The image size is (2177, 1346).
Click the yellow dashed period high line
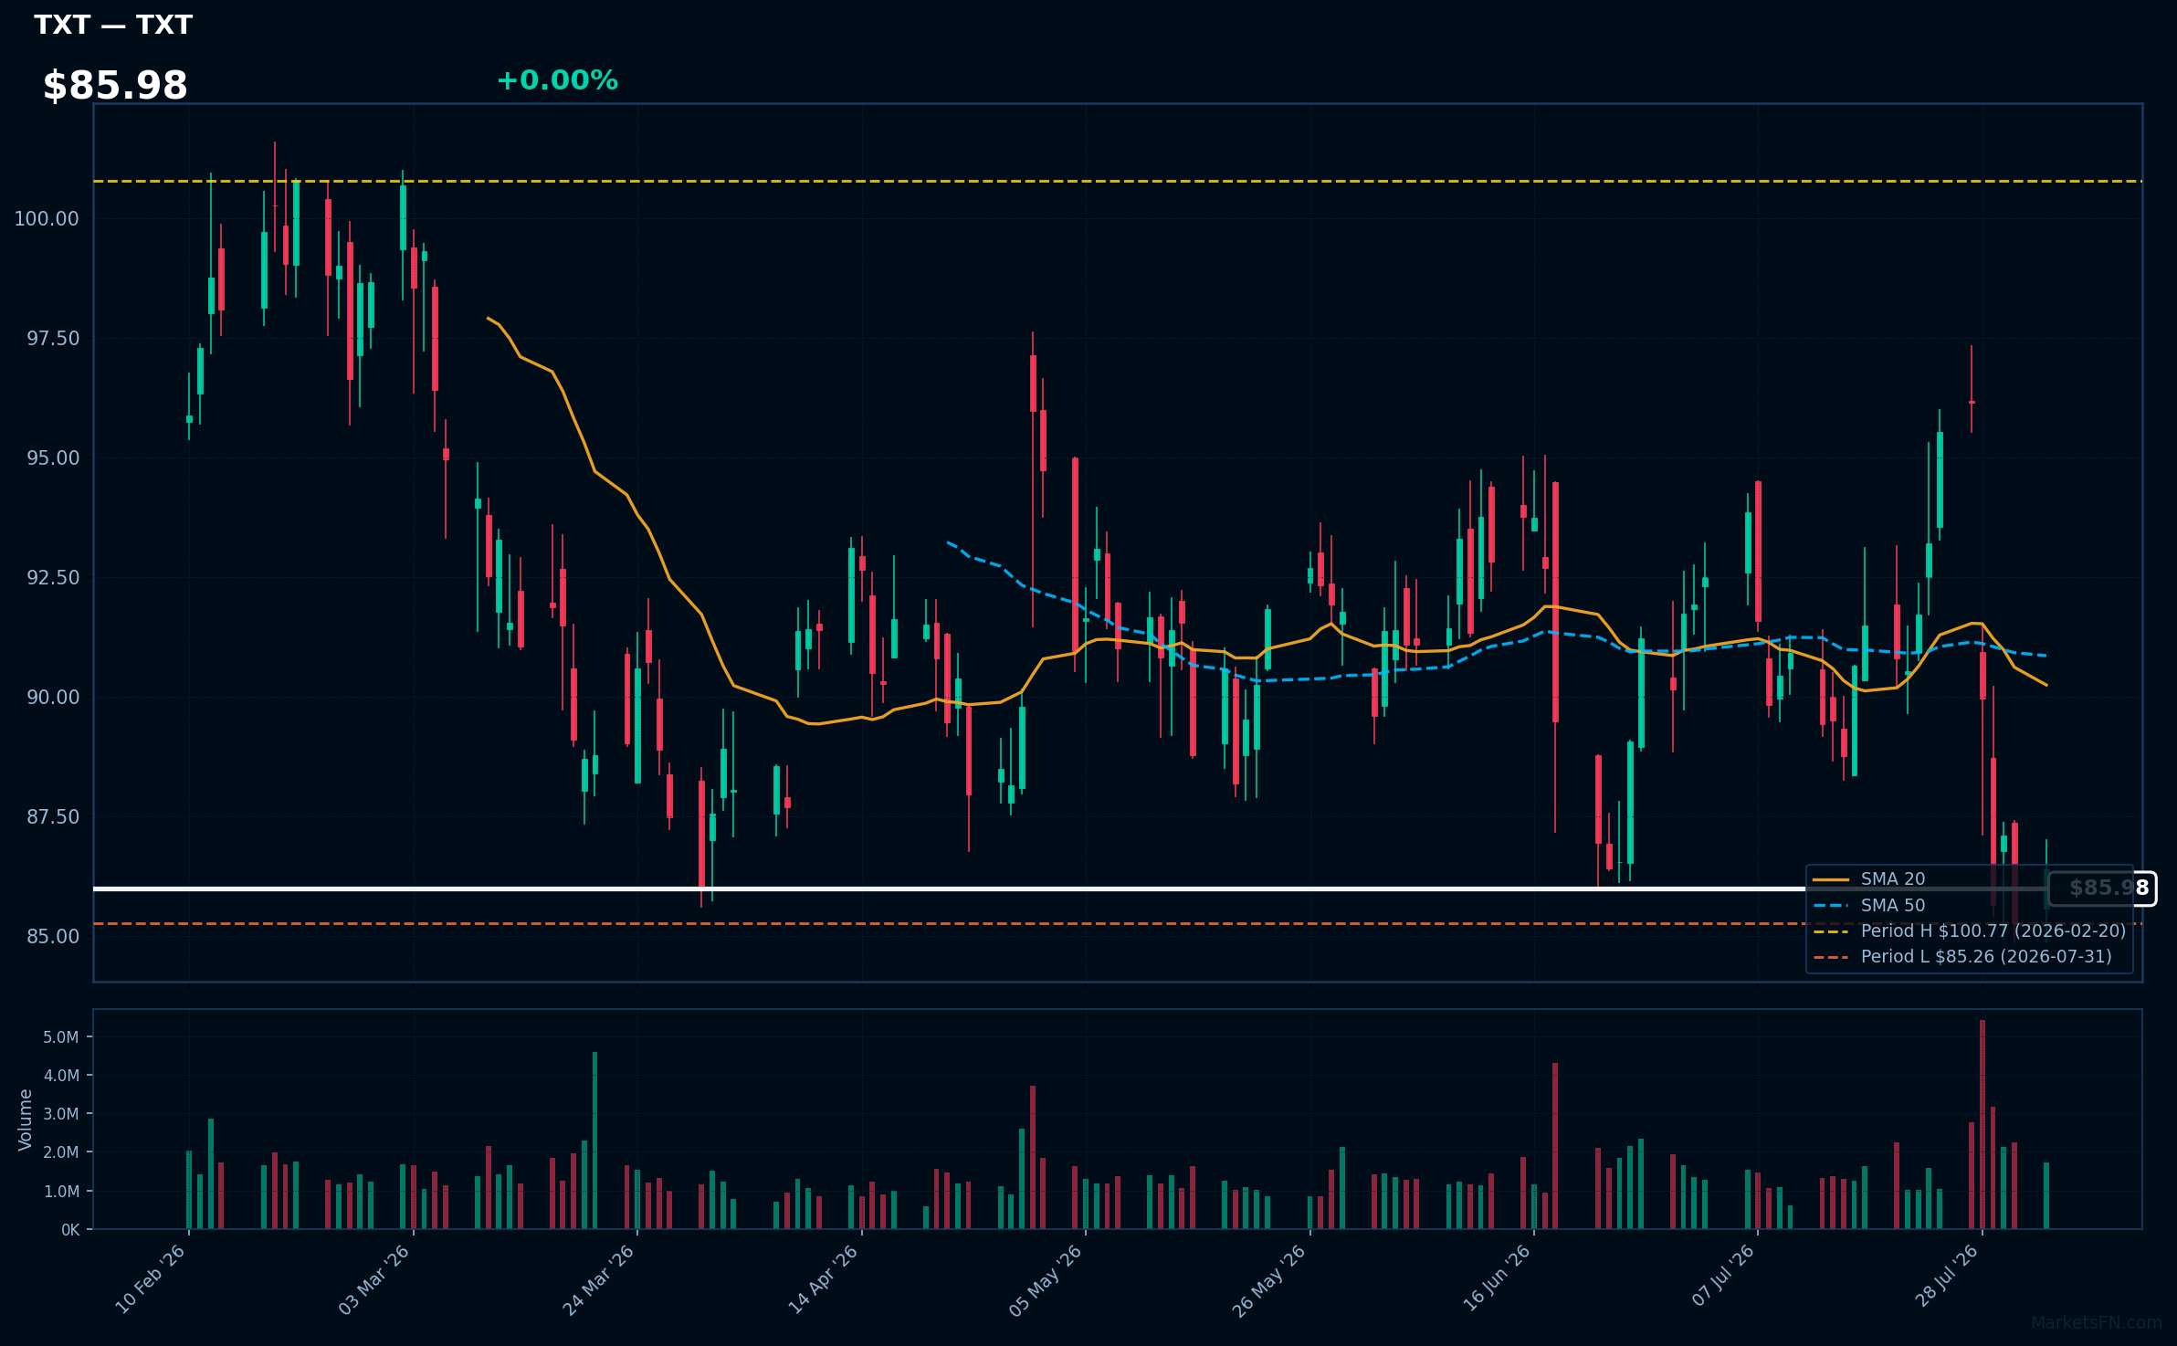(1118, 182)
